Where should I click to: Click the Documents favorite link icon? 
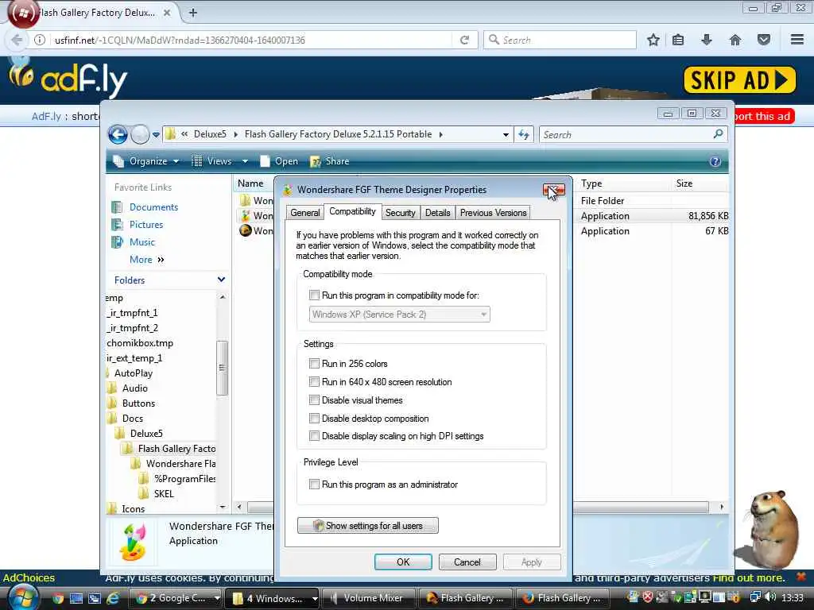[118, 207]
